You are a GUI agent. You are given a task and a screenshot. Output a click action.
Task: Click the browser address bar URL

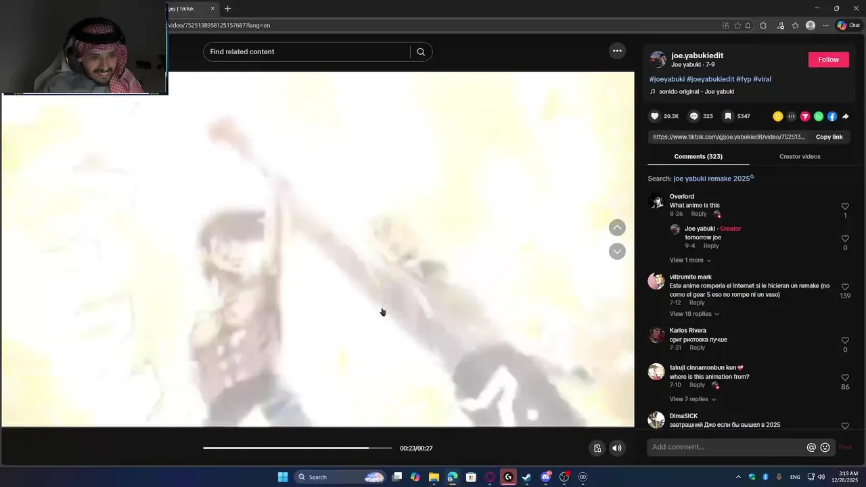219,26
